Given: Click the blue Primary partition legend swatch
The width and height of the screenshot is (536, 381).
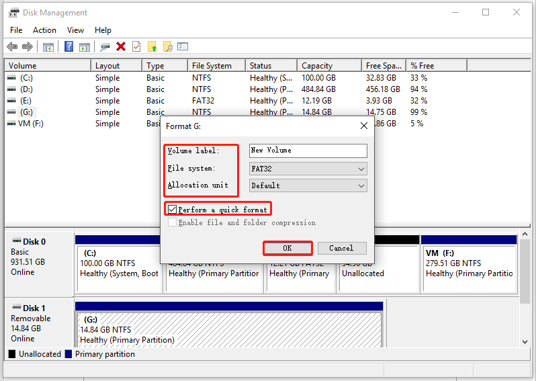Looking at the screenshot, I should pyautogui.click(x=69, y=354).
